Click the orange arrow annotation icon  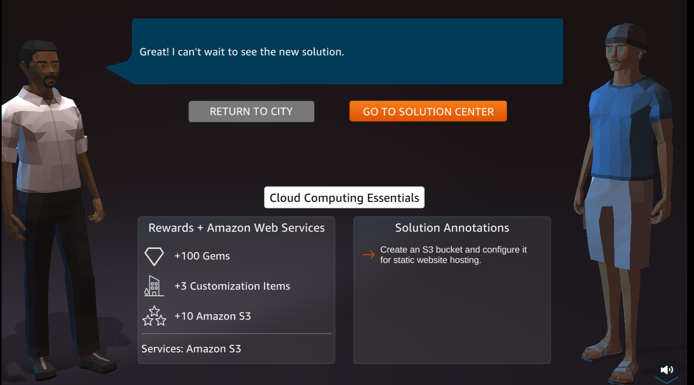[x=369, y=254]
